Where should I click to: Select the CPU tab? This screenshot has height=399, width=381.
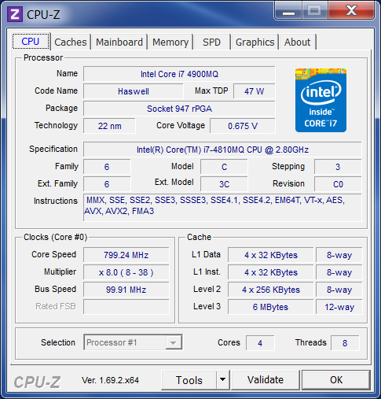(x=31, y=41)
